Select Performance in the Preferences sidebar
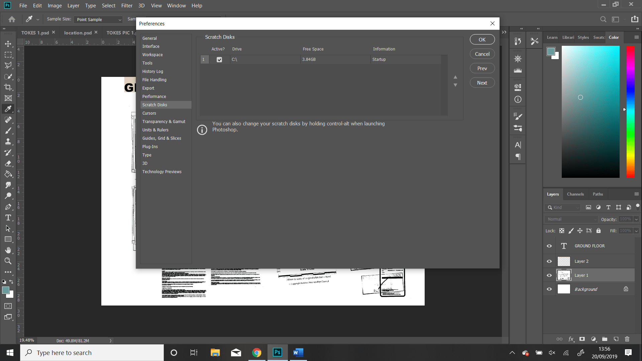The height and width of the screenshot is (361, 642). coord(154,96)
